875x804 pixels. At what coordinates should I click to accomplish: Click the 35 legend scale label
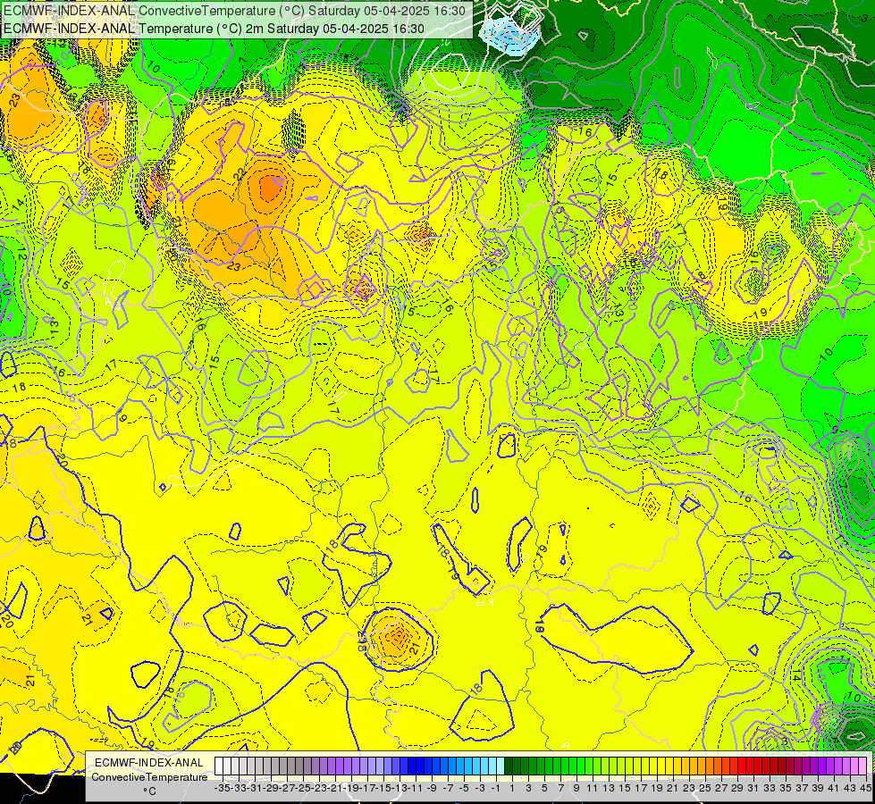point(786,788)
